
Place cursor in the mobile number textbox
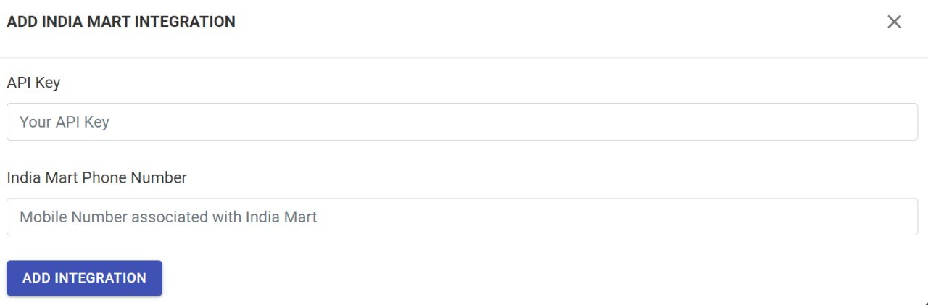point(462,217)
